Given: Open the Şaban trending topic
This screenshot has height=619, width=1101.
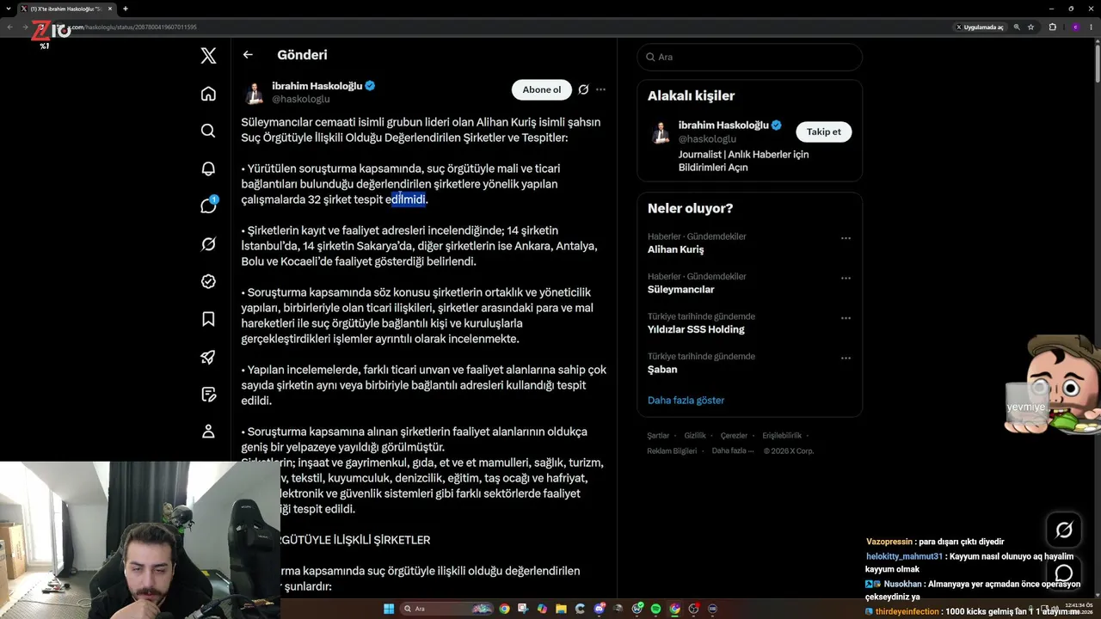Looking at the screenshot, I should point(662,370).
